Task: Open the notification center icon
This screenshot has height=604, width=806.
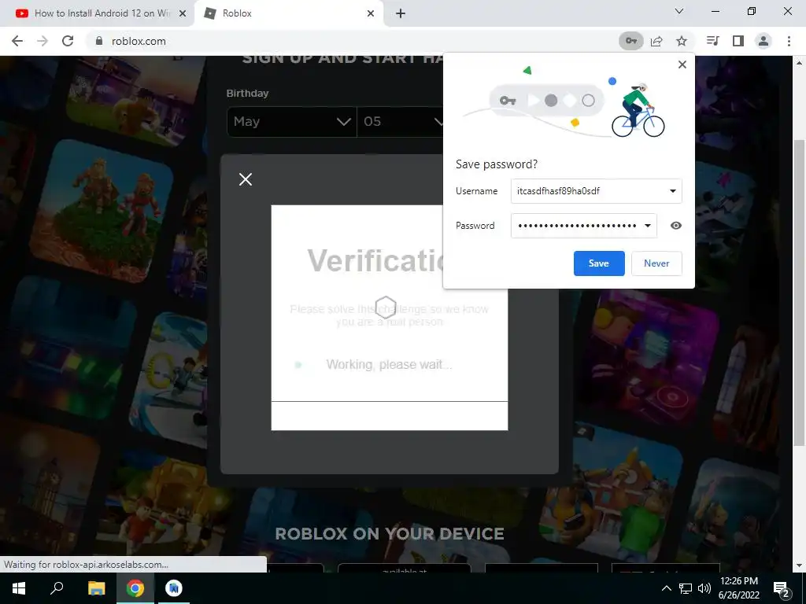Action: point(782,588)
